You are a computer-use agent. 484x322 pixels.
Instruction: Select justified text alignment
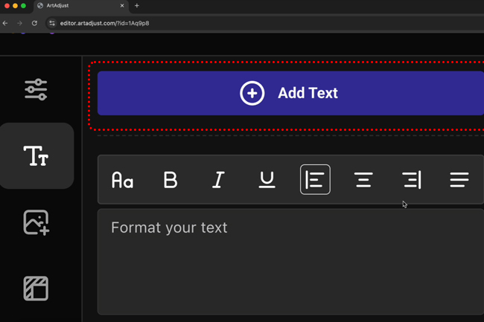pos(459,180)
